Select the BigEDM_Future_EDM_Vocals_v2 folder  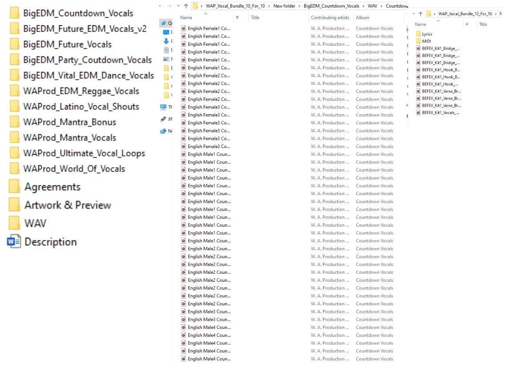tap(84, 29)
